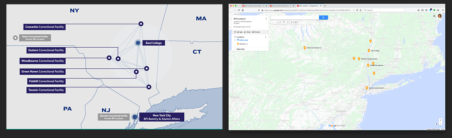The image size is (452, 138).
Task: Click Taconic Correctional Facility label in graphic
Action: tap(46, 90)
